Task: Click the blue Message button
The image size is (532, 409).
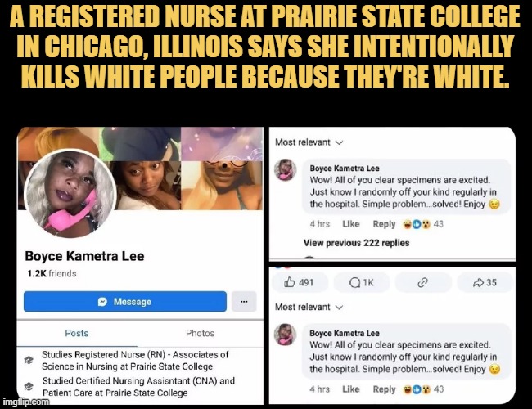Action: (x=125, y=301)
